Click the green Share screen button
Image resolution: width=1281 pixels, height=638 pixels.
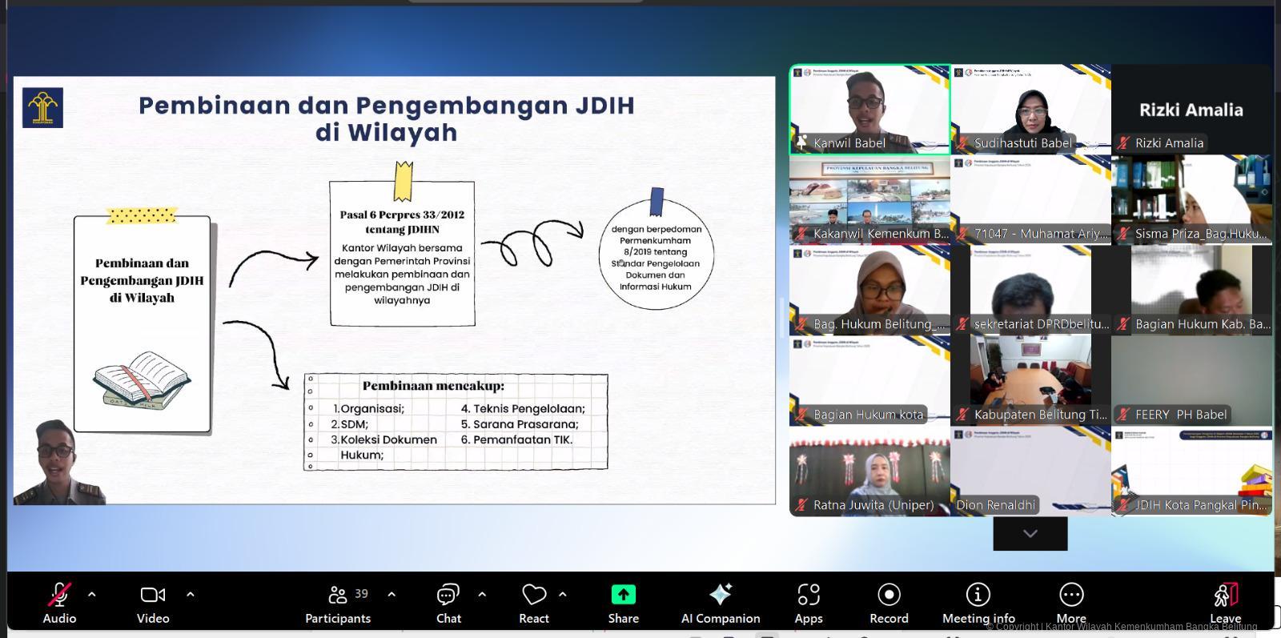[623, 602]
